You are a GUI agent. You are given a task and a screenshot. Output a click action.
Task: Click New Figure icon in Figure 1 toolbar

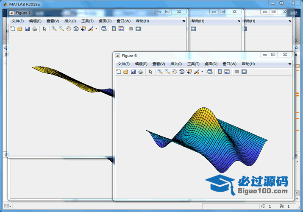[x=13, y=29]
